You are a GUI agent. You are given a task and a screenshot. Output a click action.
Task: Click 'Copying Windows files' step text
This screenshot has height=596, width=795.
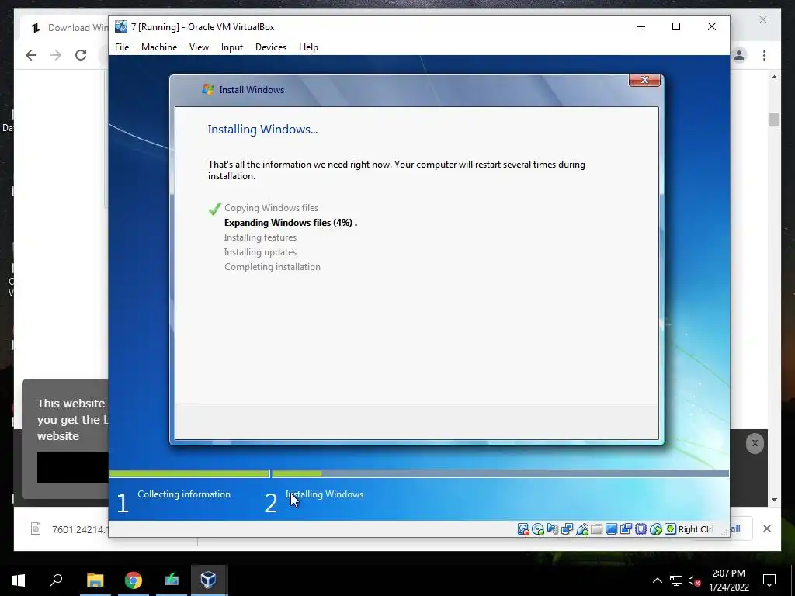click(x=271, y=208)
